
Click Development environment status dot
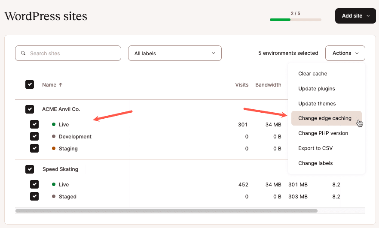pyautogui.click(x=54, y=137)
